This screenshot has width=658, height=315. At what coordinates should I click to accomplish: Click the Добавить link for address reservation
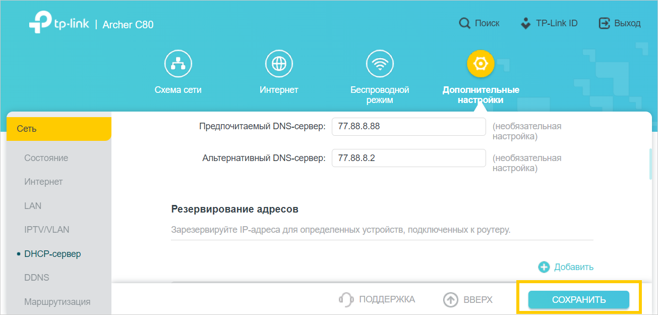pos(573,267)
